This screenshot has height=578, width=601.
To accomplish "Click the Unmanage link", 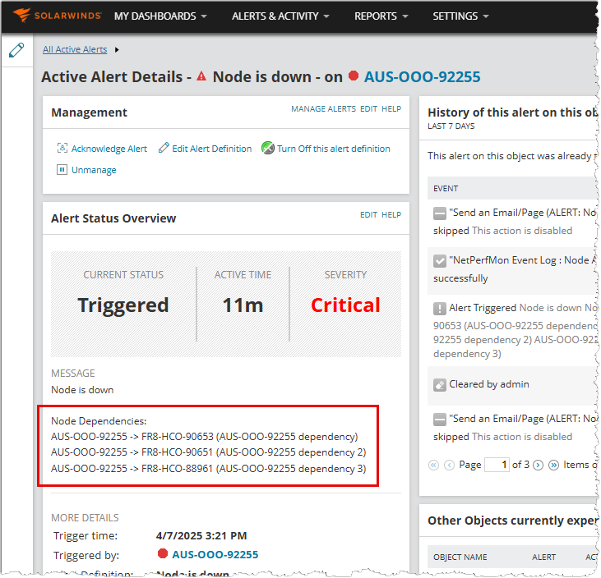I will click(x=94, y=170).
